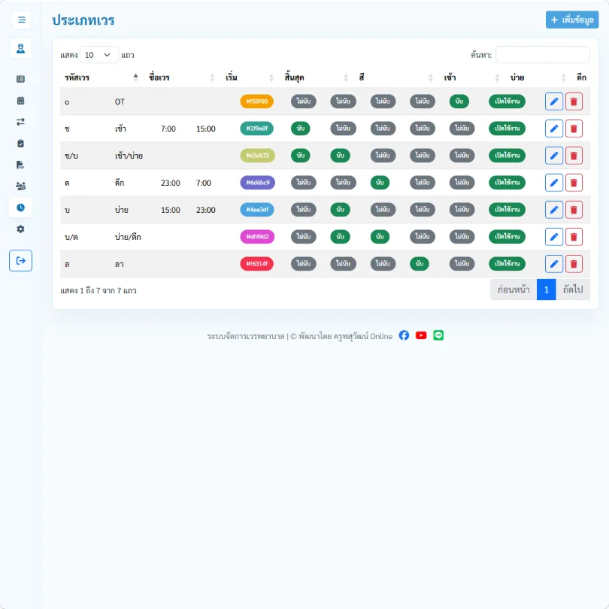Toggle the เปิดใช้งาน status for ดึก row

tap(507, 183)
